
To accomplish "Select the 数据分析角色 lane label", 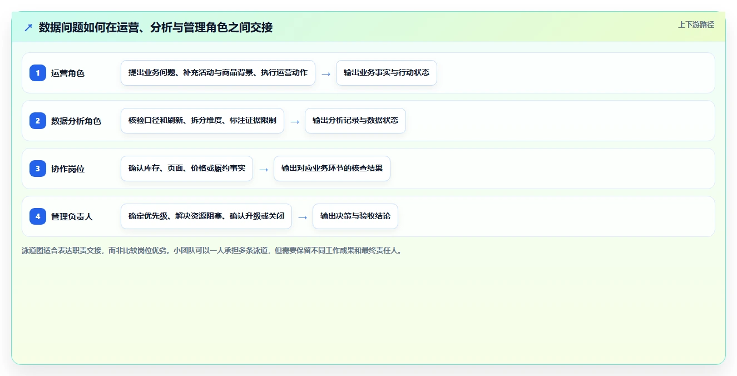I will point(76,121).
